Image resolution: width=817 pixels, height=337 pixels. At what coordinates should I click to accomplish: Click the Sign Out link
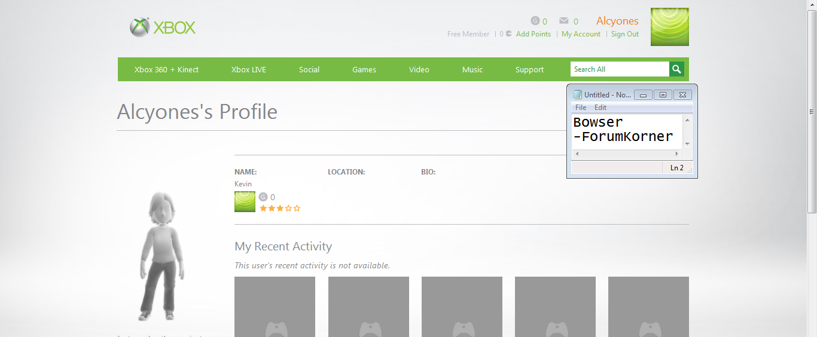pos(625,34)
